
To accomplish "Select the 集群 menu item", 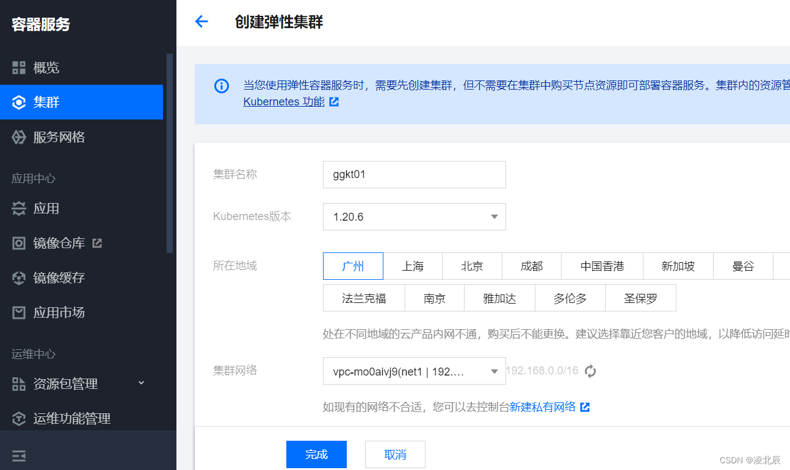I will click(81, 102).
